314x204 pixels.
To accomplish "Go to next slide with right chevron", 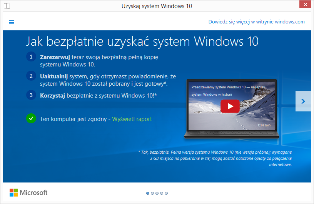I will [x=303, y=101].
